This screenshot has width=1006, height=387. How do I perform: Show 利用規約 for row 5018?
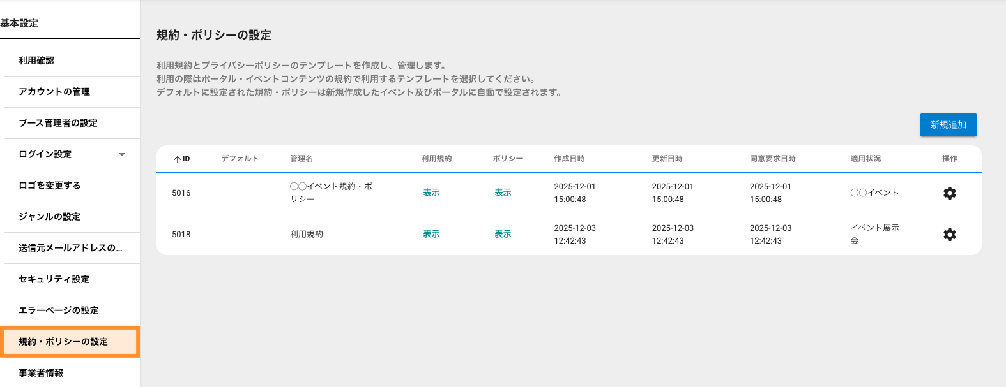pos(431,234)
